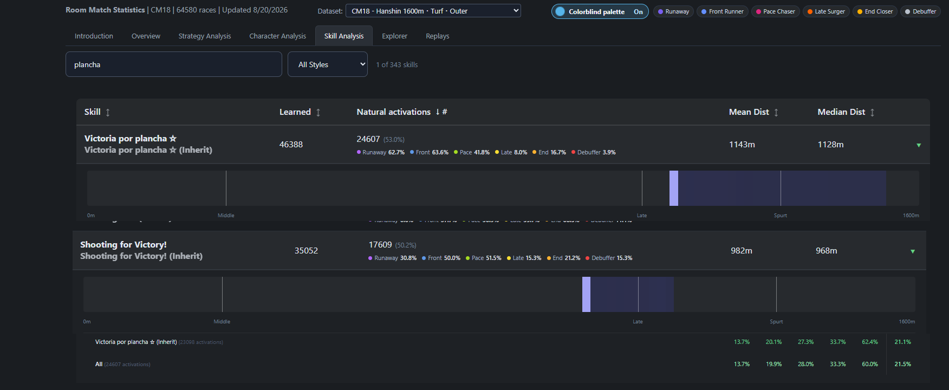Viewport: 949px width, 390px height.
Task: Select the Victoria por plancha ☆ skill name
Action: 131,139
